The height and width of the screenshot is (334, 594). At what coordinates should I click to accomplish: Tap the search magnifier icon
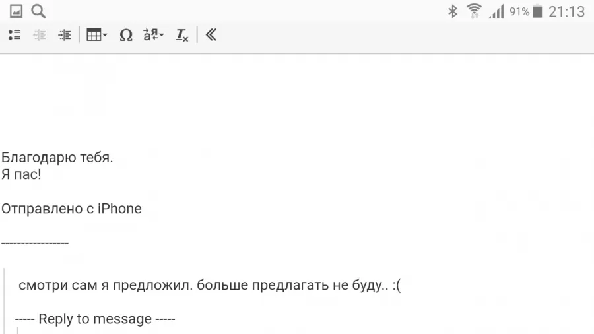(x=38, y=11)
